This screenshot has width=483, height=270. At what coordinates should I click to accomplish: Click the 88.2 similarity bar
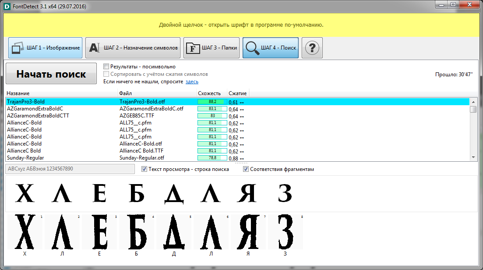point(212,102)
